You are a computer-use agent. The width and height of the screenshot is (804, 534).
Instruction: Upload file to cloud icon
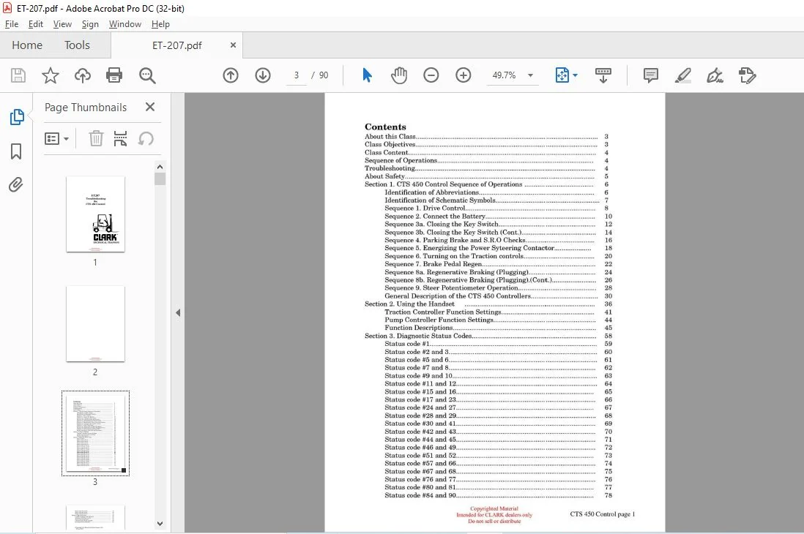click(x=82, y=75)
